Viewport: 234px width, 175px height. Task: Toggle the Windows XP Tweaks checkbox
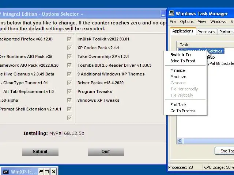tap(69, 100)
